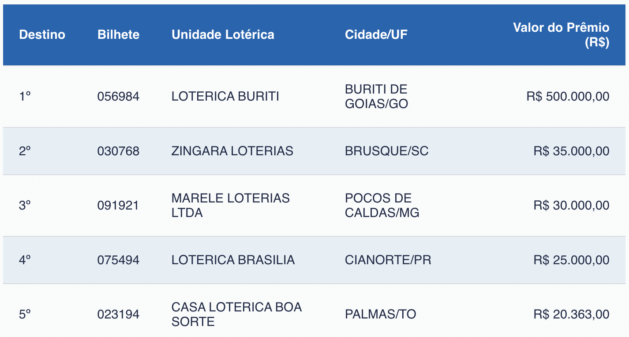
Task: Click LOTERICA BURITI cell
Action: [225, 97]
